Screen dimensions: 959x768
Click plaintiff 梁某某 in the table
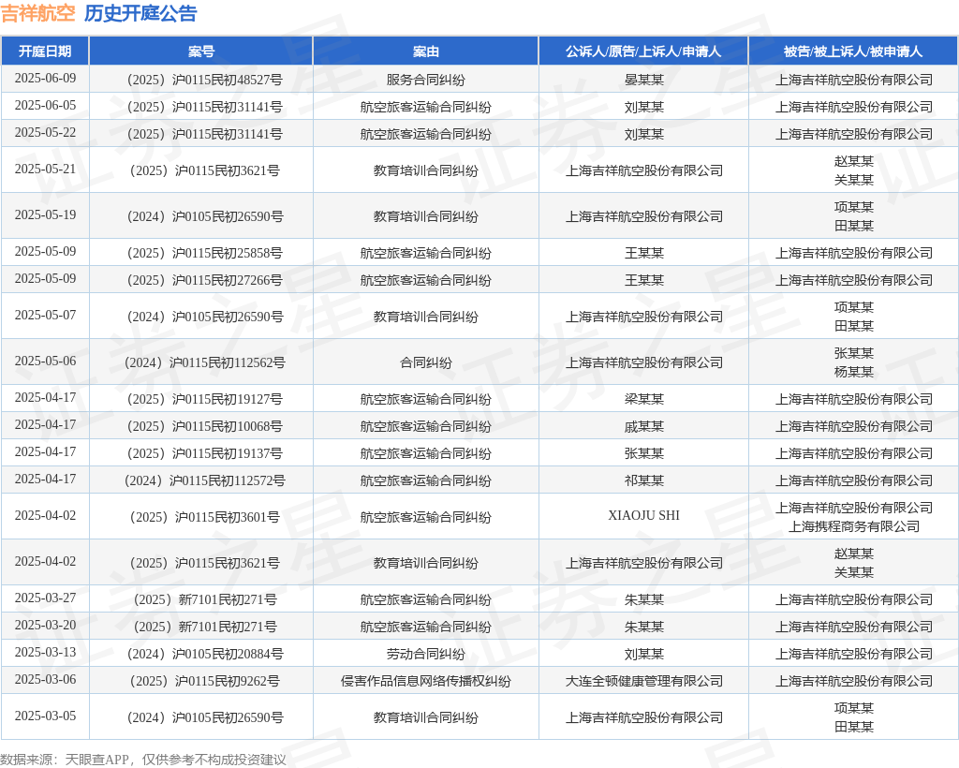pyautogui.click(x=643, y=399)
